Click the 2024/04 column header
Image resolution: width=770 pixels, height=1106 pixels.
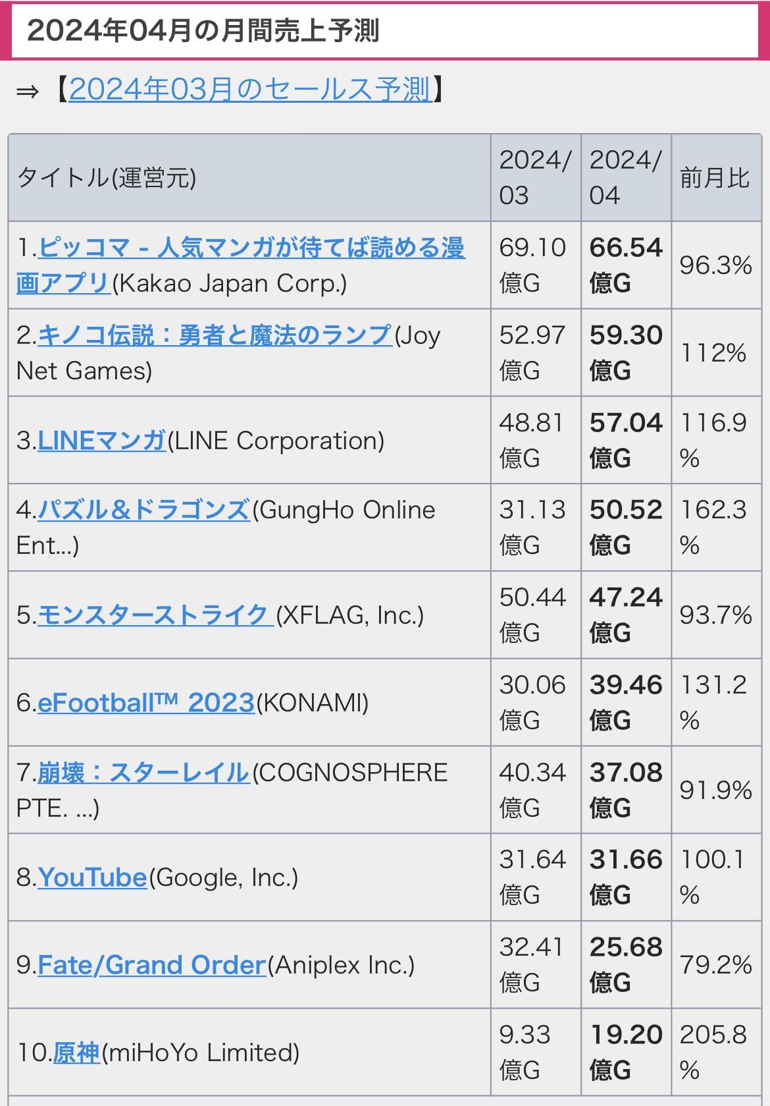tap(625, 178)
